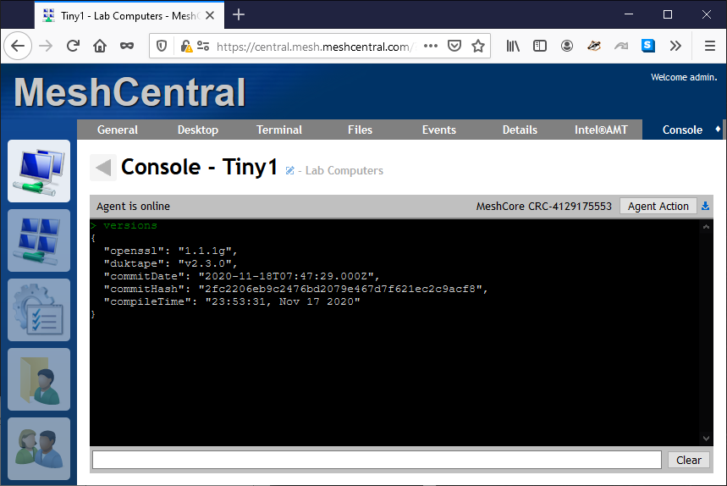The width and height of the screenshot is (727, 486).
Task: Select the Console tab
Action: [682, 130]
